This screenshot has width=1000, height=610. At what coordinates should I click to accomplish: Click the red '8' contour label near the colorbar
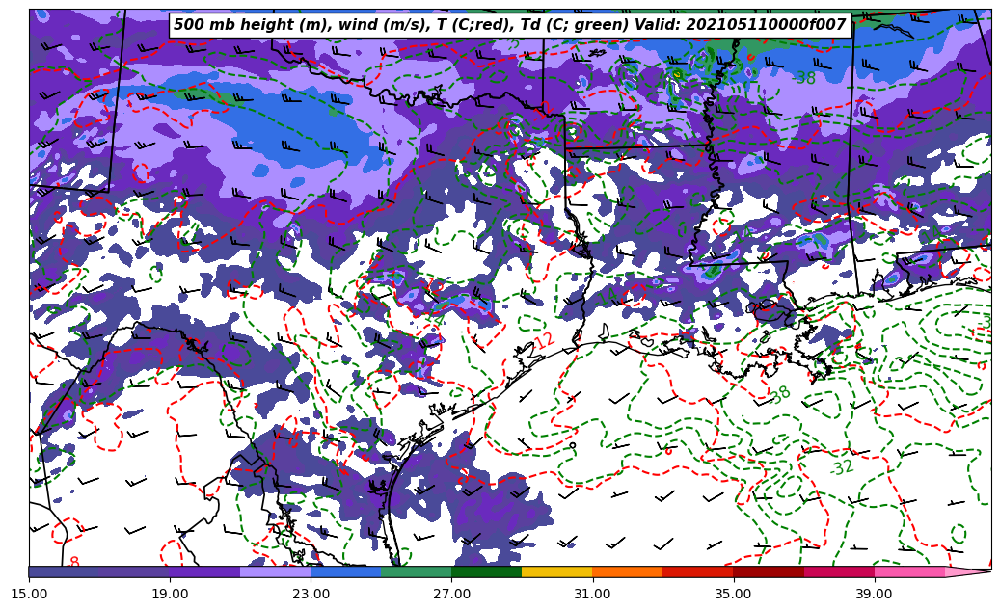[74, 562]
